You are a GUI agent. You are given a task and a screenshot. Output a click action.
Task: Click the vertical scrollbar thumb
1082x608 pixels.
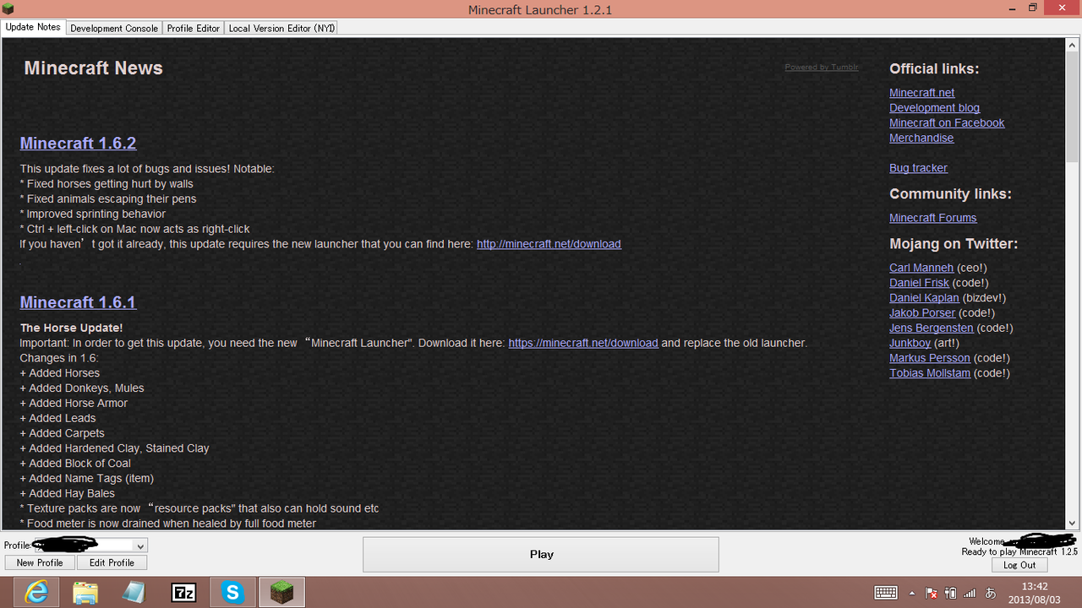click(1072, 107)
